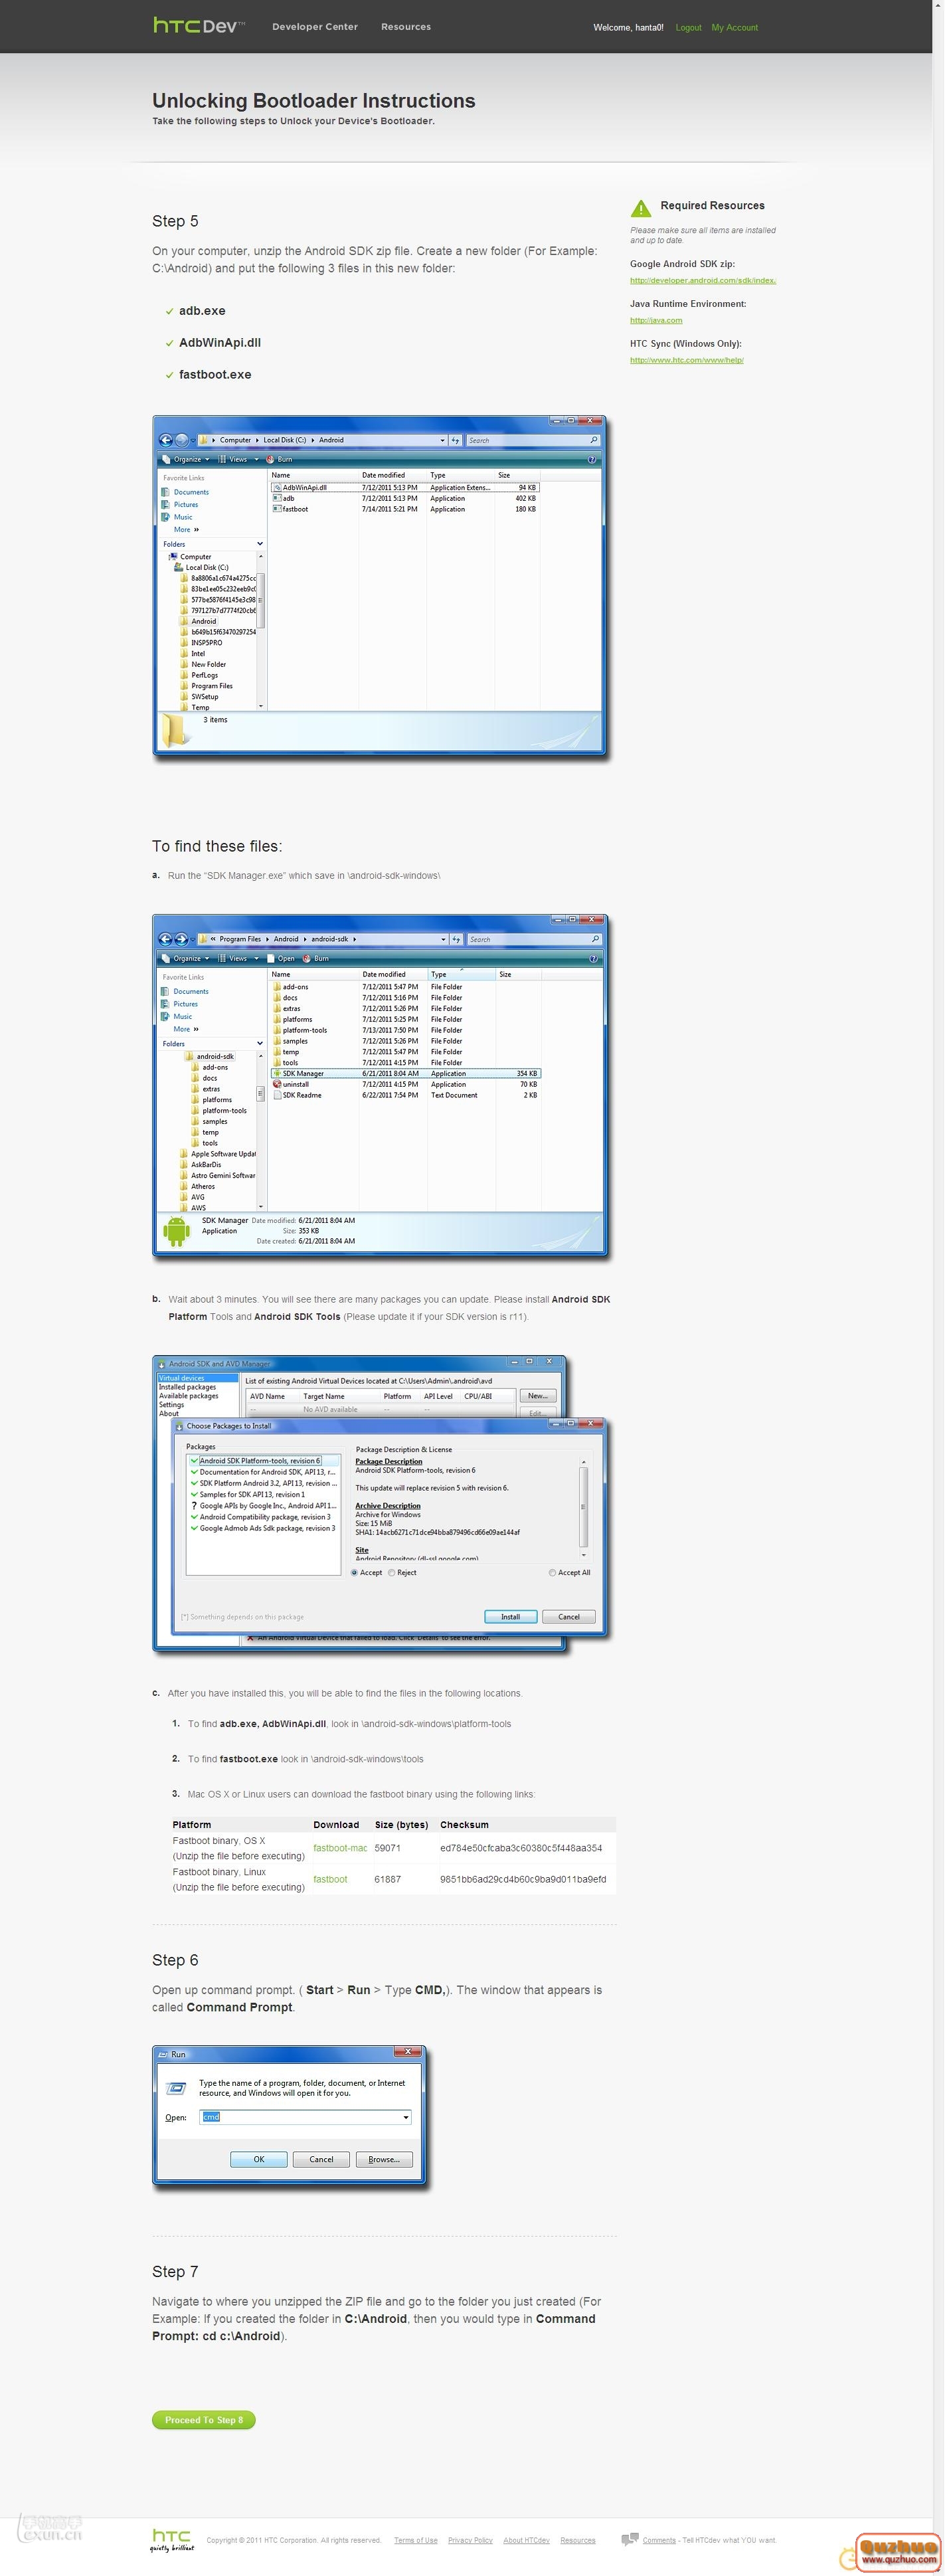Click the Proceed To Step 8 button

click(x=204, y=2420)
